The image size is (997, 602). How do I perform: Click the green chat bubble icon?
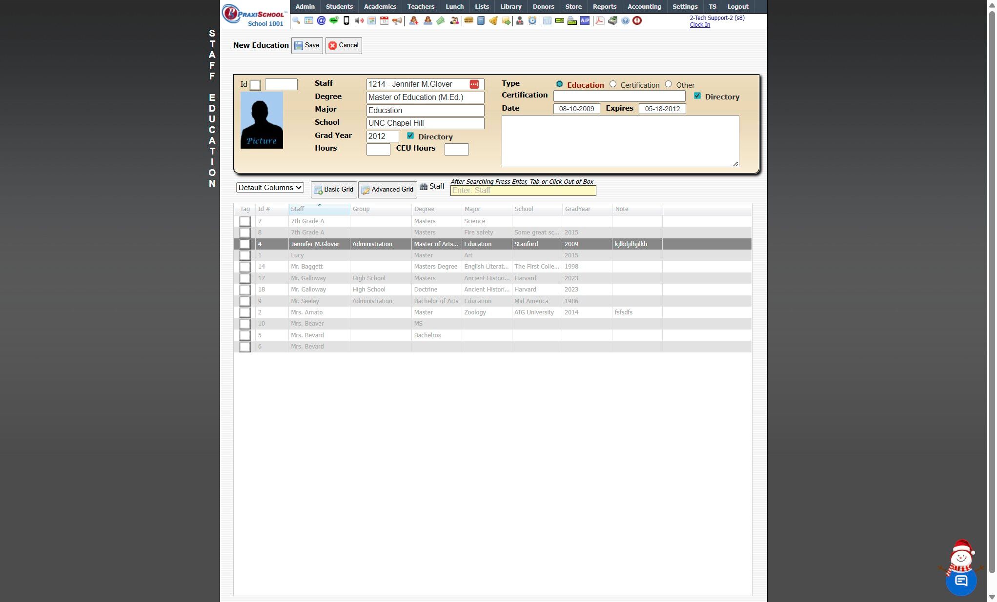click(334, 20)
